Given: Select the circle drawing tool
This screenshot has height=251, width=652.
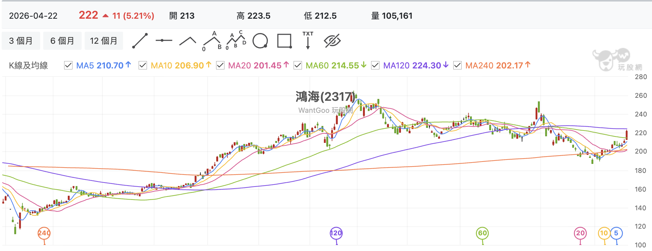Looking at the screenshot, I should pos(260,41).
